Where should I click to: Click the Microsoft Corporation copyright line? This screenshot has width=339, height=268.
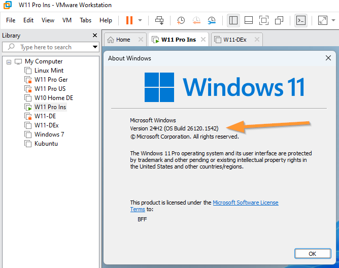184,137
